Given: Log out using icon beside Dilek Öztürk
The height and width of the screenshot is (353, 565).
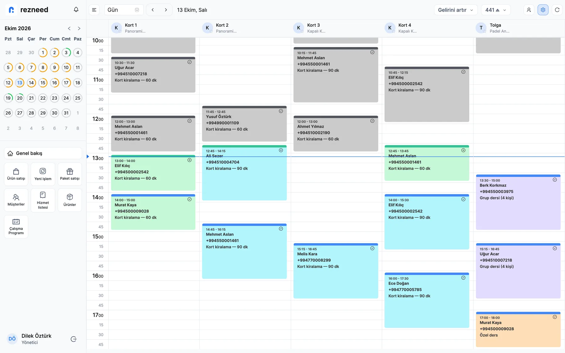Looking at the screenshot, I should point(74,339).
